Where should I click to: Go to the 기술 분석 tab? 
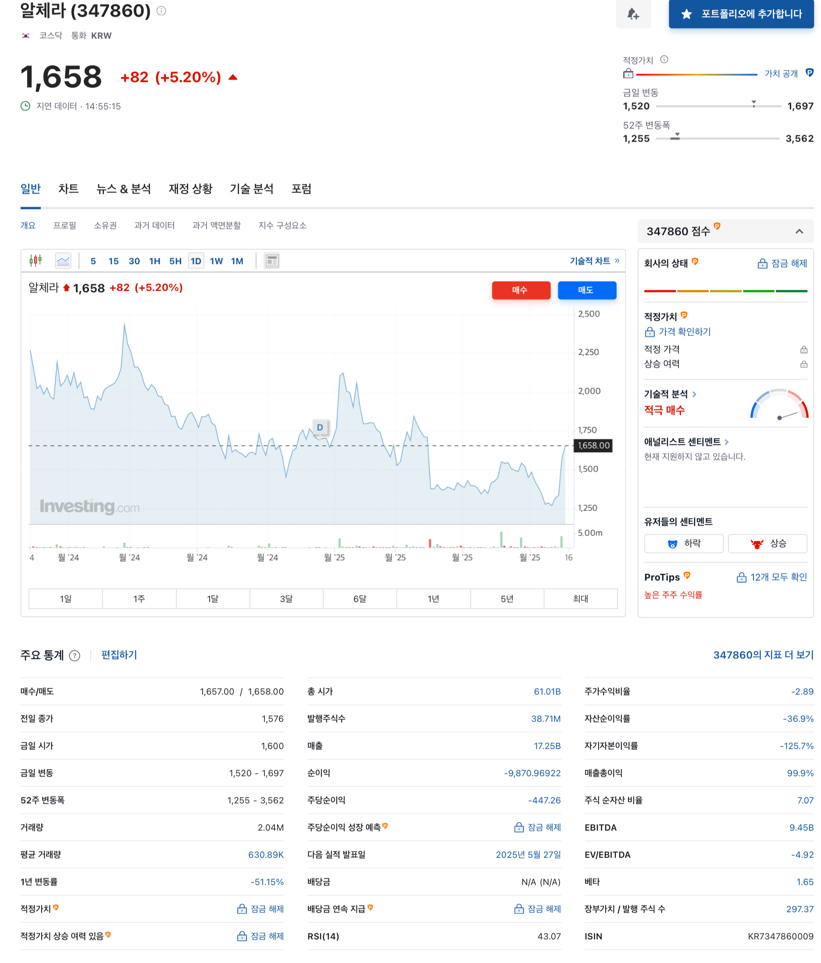point(251,189)
